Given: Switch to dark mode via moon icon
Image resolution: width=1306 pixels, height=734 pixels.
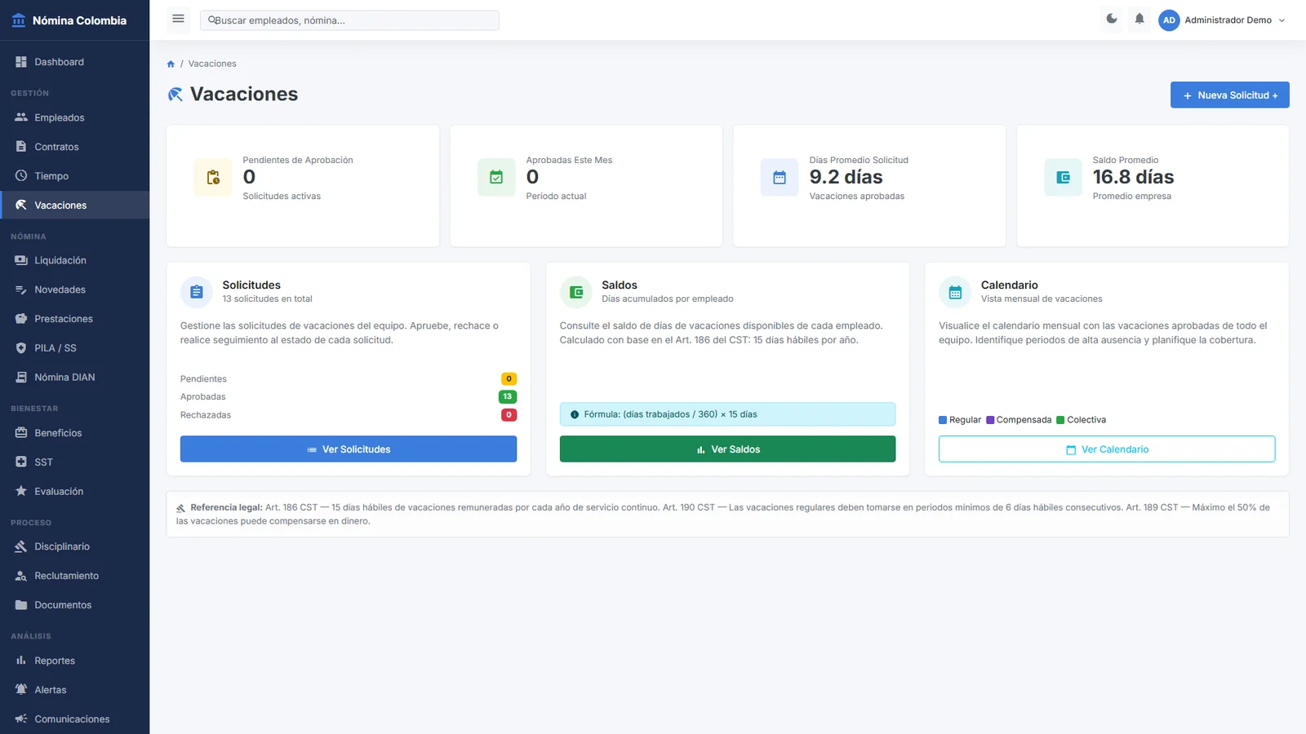Looking at the screenshot, I should coord(1112,19).
